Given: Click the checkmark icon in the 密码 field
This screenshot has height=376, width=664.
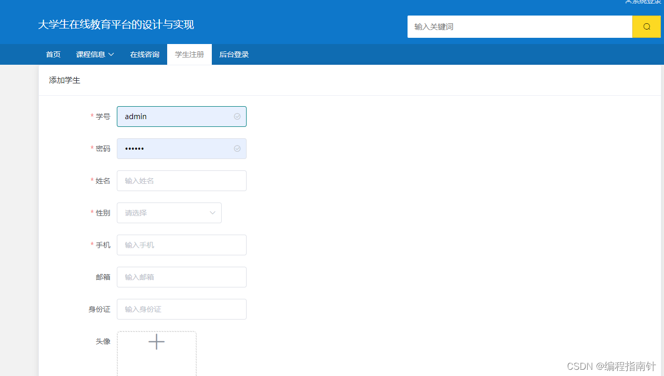Looking at the screenshot, I should 237,149.
